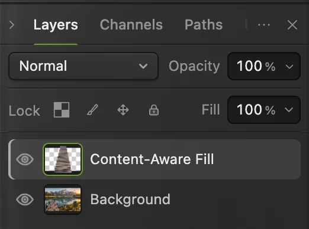Switch to the Paths tab
309x229 pixels.
point(204,25)
